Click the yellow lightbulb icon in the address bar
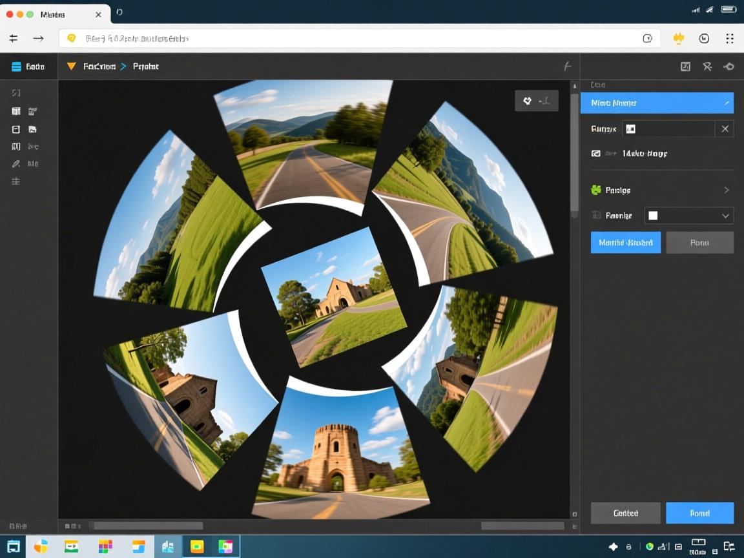This screenshot has height=558, width=744. tap(72, 39)
